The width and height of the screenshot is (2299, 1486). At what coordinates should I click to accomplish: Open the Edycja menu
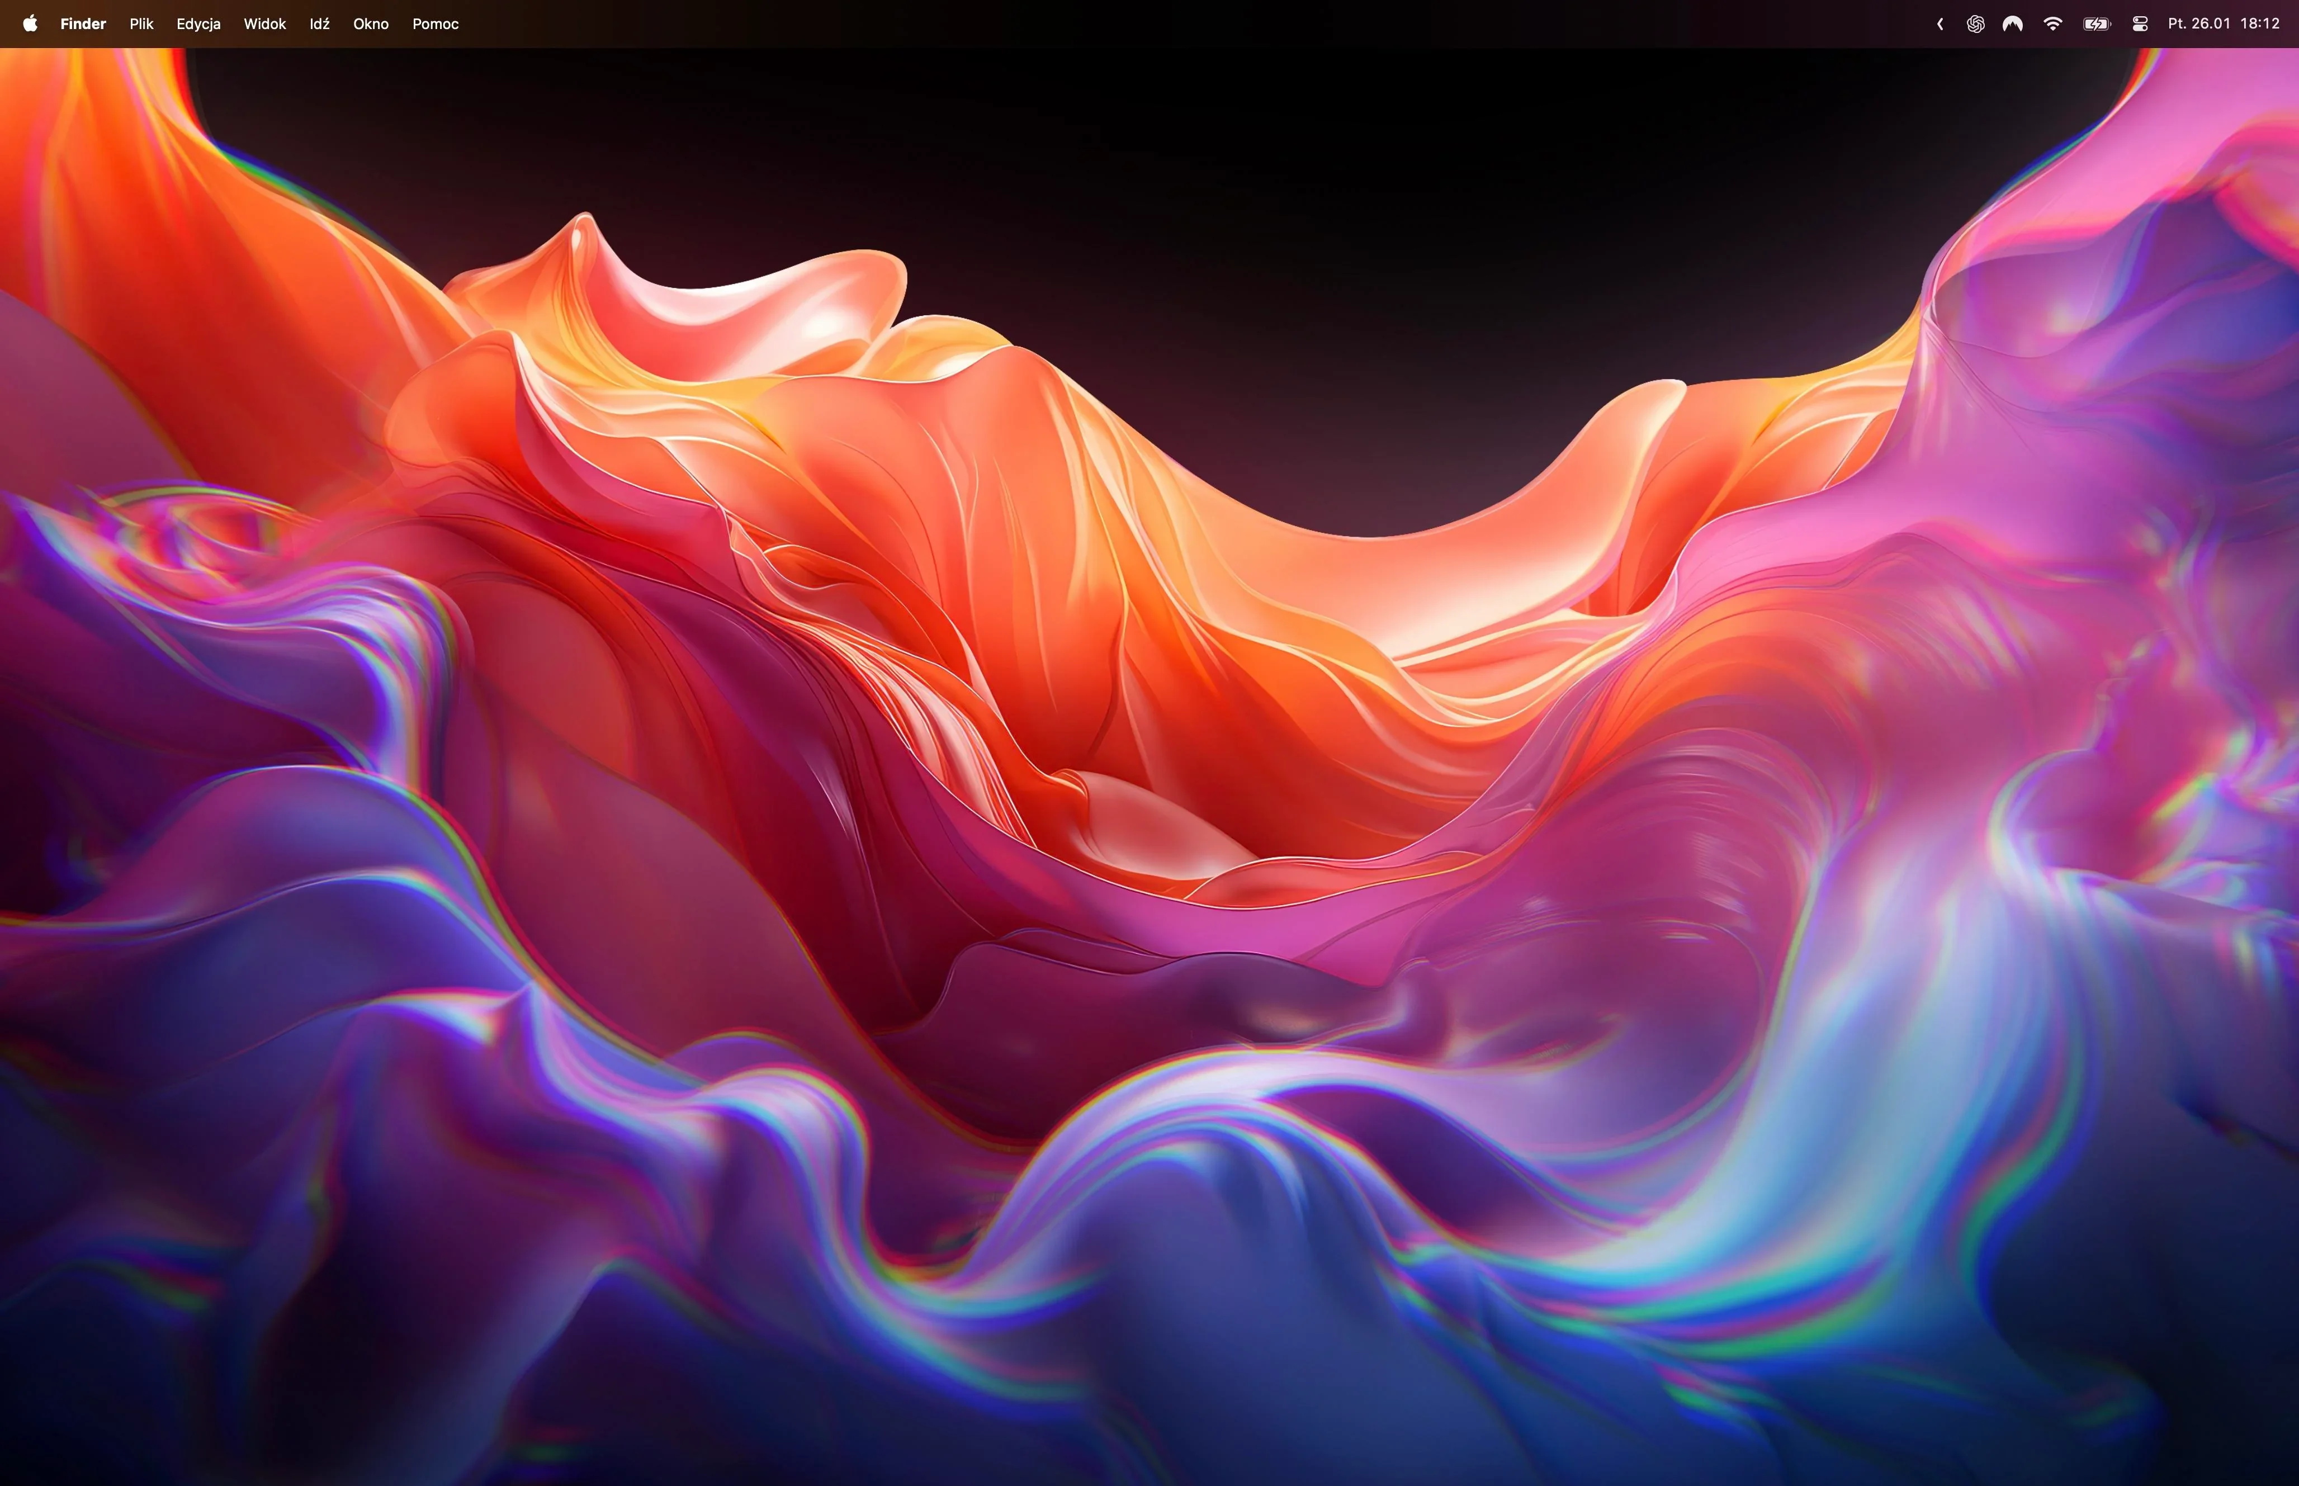(x=198, y=24)
